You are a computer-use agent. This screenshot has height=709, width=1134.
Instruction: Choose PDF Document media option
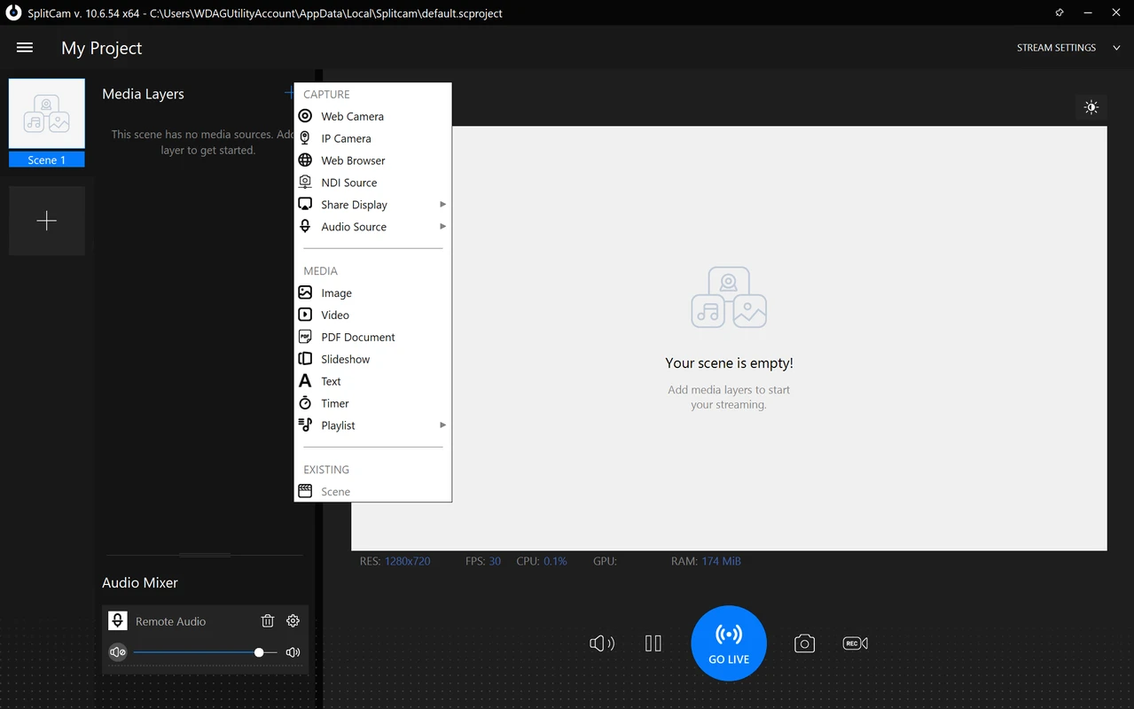pos(357,337)
